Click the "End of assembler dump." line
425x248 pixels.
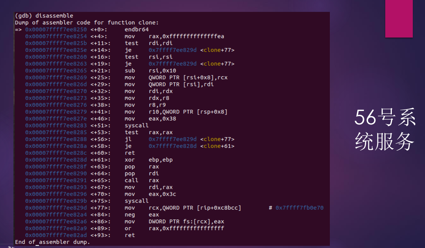coord(52,242)
